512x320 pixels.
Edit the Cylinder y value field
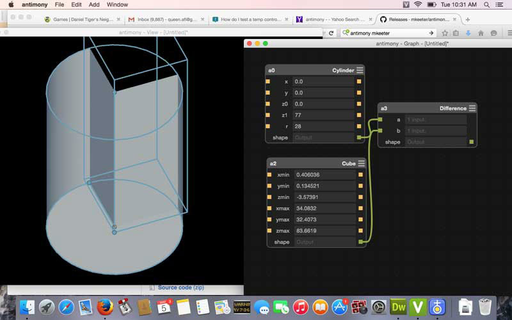[x=323, y=93]
